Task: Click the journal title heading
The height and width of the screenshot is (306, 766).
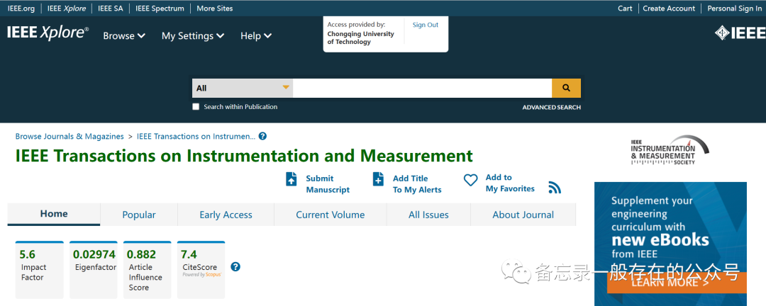Action: 244,156
